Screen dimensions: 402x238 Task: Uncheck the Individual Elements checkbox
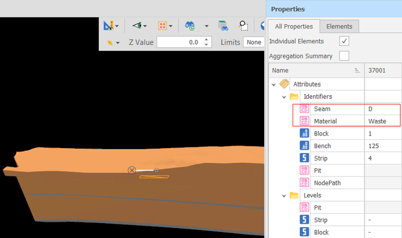(x=344, y=41)
